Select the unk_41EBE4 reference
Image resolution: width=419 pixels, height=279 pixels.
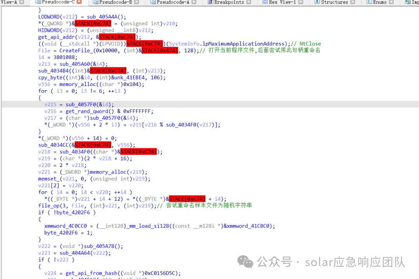click(129, 77)
